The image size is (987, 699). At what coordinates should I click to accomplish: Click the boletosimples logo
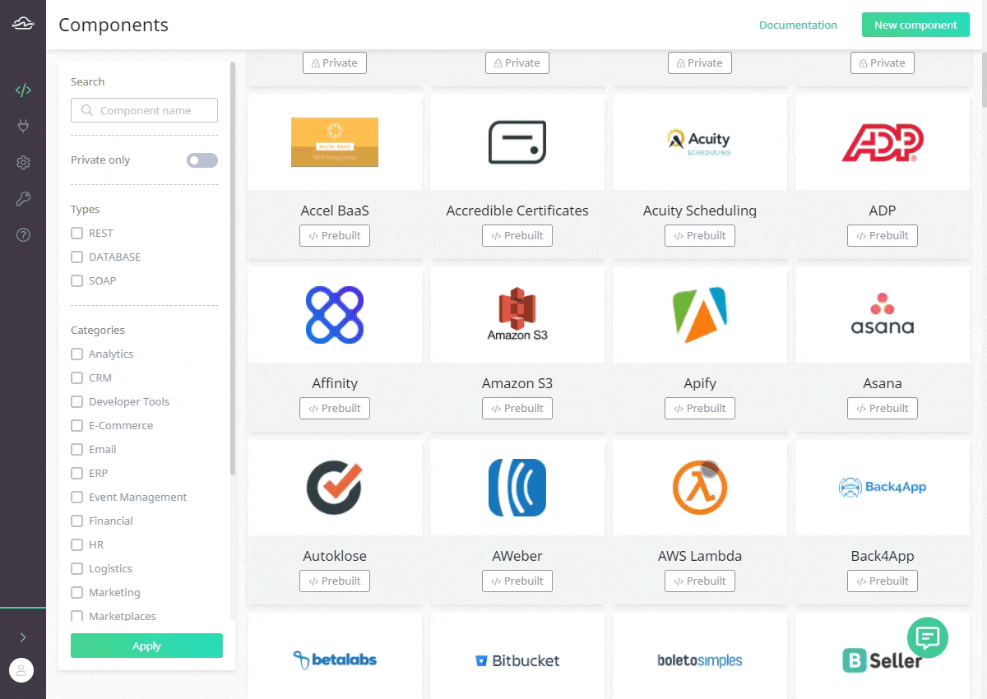click(700, 660)
